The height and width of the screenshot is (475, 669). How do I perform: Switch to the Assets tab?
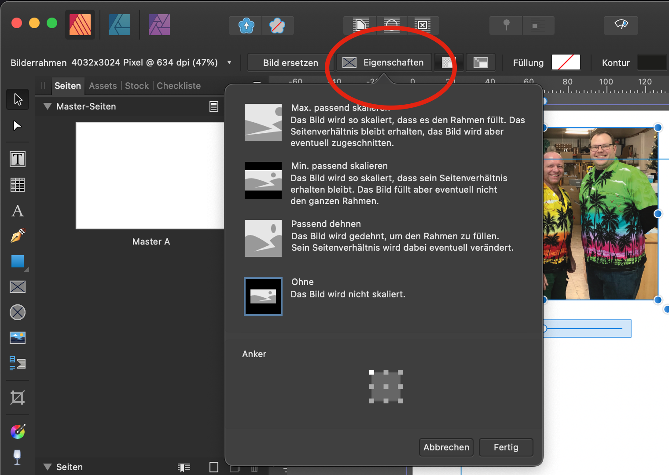[x=103, y=86]
